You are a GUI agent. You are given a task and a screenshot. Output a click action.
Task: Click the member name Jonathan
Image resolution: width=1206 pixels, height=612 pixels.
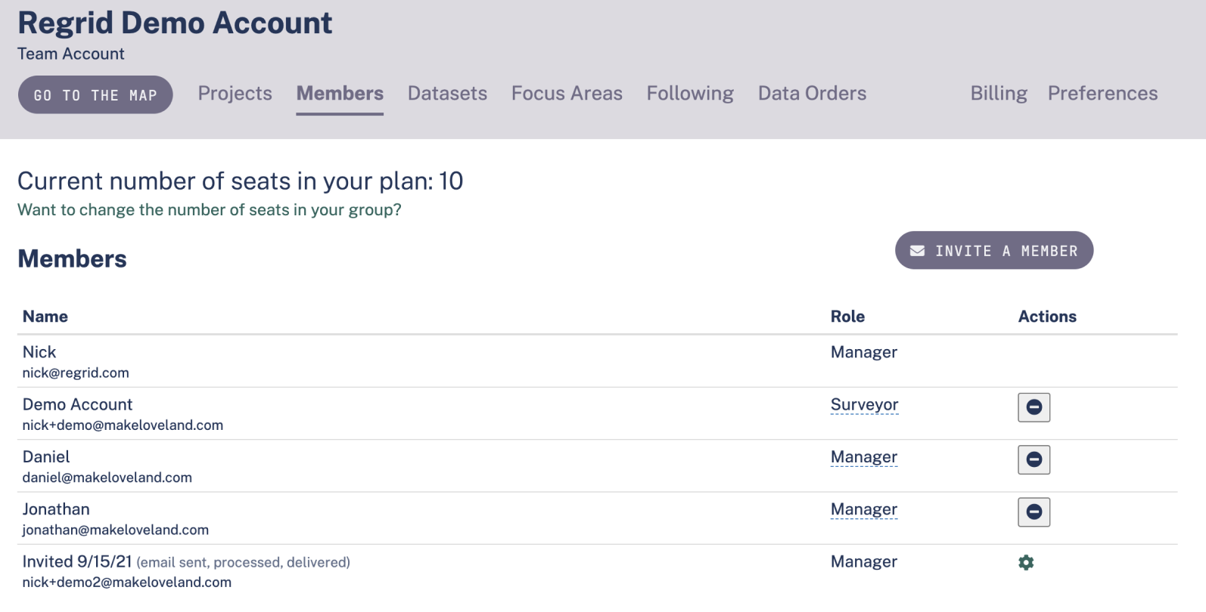coord(56,509)
